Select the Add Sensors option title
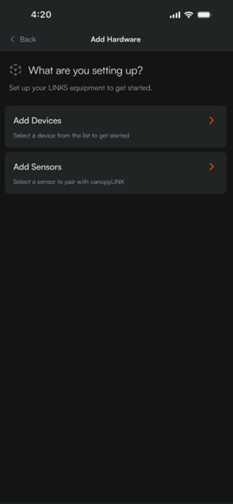 (x=37, y=167)
